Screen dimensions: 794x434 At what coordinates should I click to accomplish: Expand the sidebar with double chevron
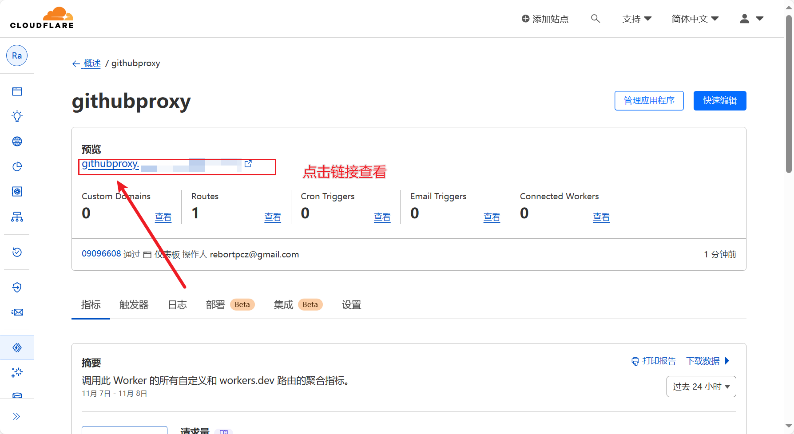17,416
